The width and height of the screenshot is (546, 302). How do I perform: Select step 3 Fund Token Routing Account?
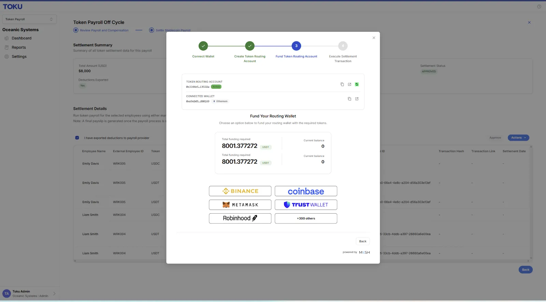[296, 46]
